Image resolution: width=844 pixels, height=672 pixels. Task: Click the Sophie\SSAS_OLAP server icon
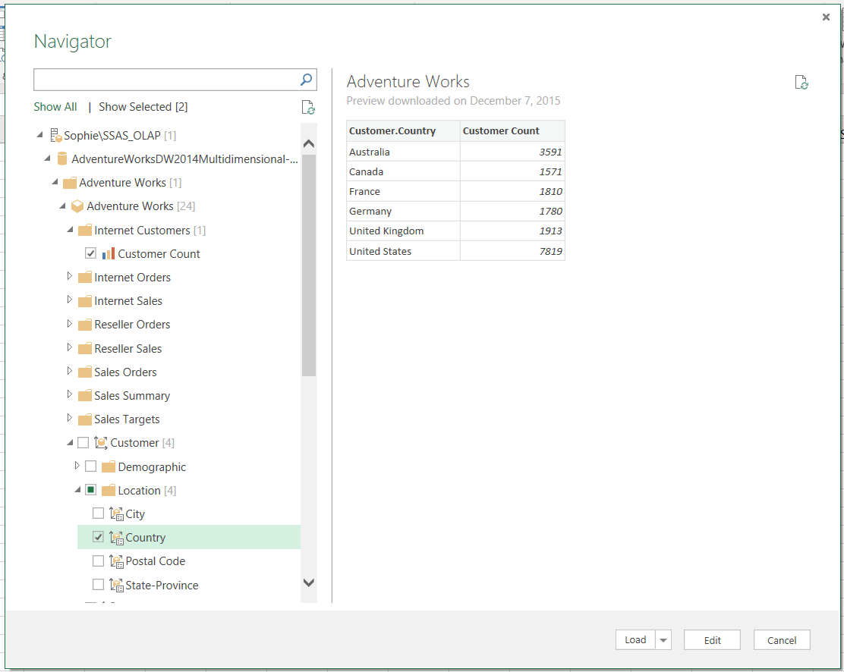55,136
